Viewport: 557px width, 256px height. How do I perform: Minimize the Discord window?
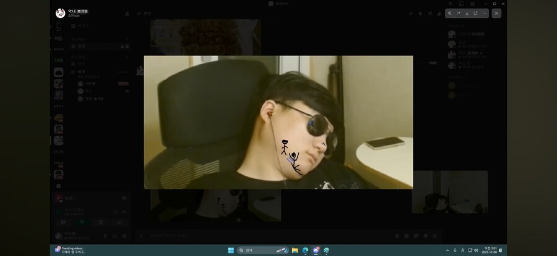coord(486,4)
